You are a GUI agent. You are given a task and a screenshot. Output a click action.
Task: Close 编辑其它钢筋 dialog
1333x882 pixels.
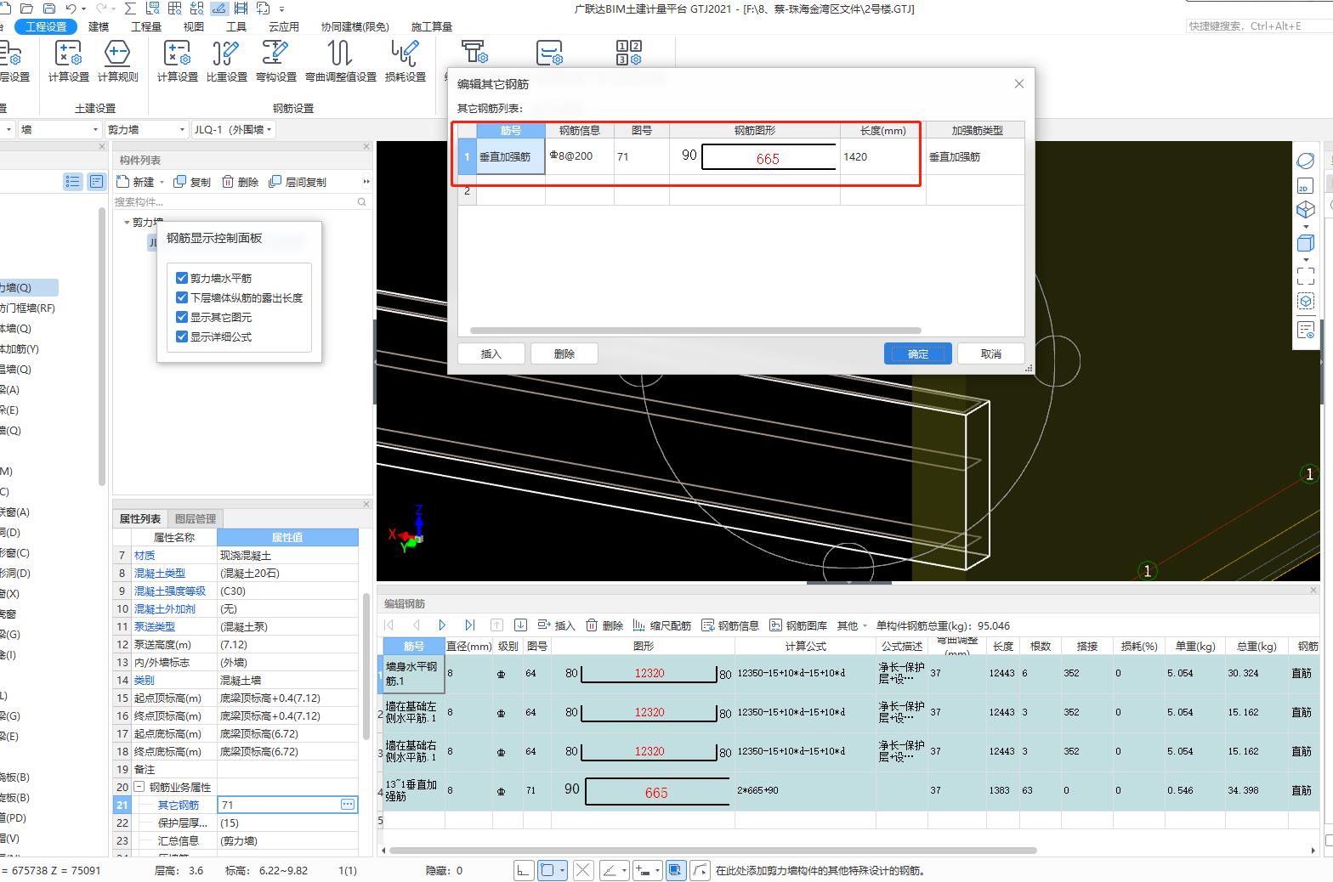pyautogui.click(x=1019, y=83)
